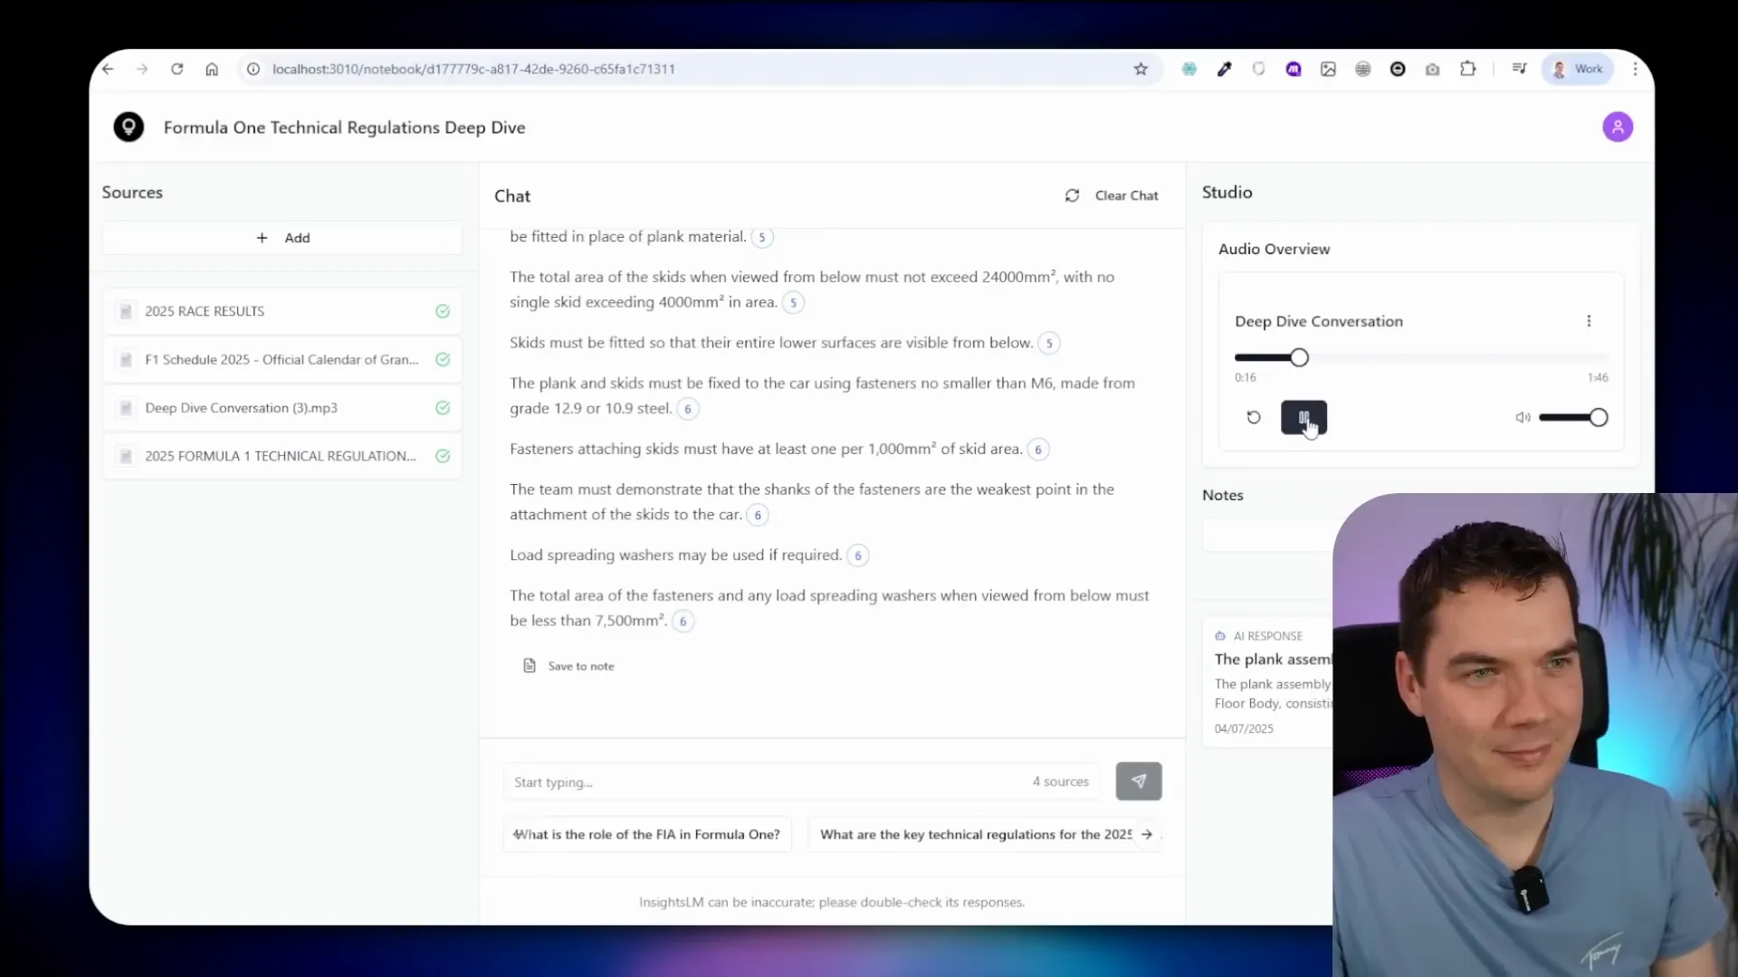Viewport: 1738px width, 977px height.
Task: Open the color picker eyedropper extension
Action: click(x=1224, y=69)
